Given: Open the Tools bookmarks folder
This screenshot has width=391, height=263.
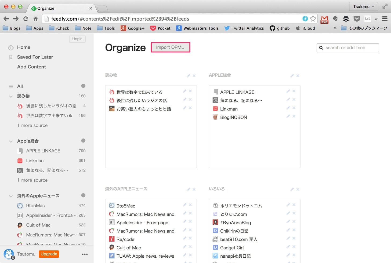Looking at the screenshot, I should (106, 28).
